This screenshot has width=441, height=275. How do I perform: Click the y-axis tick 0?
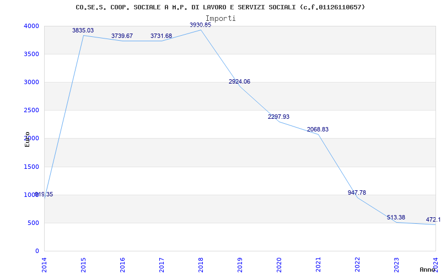coord(37,251)
